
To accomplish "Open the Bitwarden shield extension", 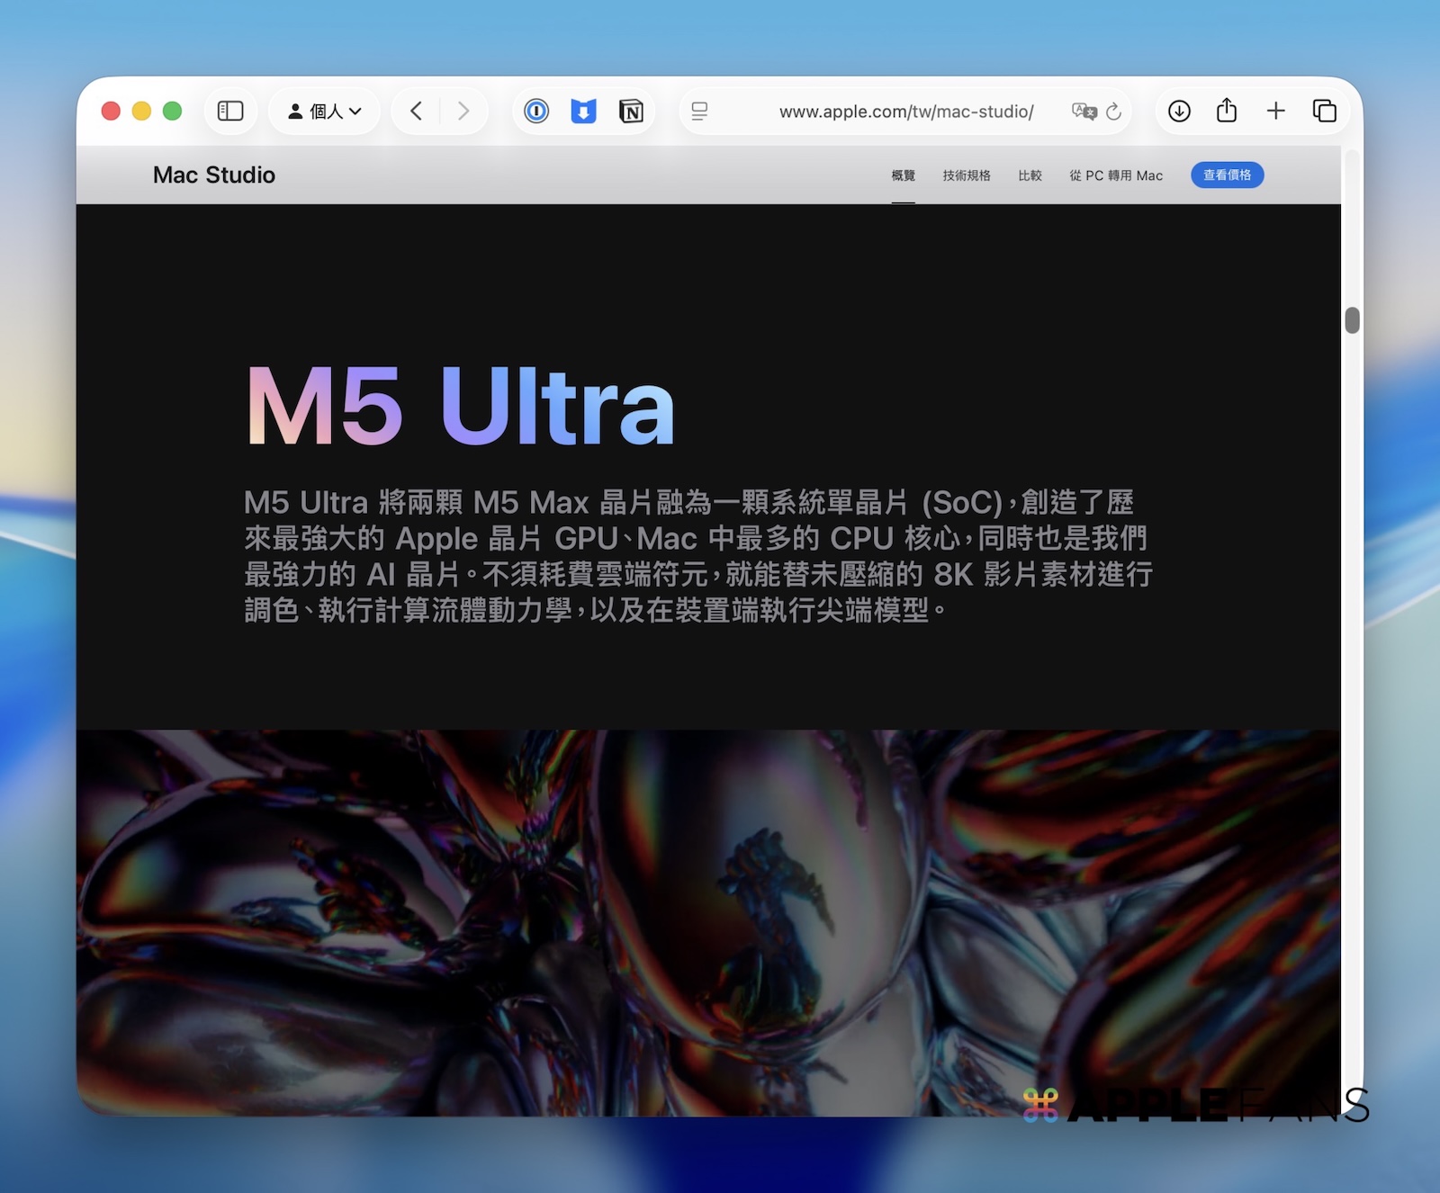I will 584,111.
